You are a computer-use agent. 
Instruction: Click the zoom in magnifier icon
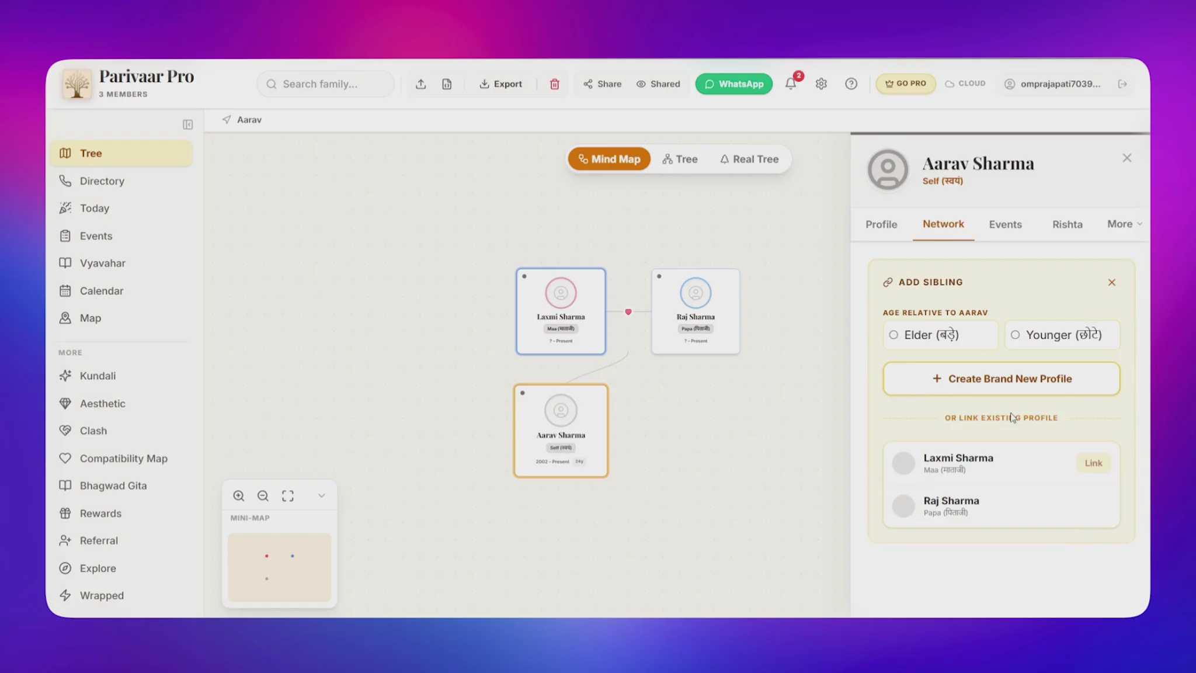[x=238, y=496]
